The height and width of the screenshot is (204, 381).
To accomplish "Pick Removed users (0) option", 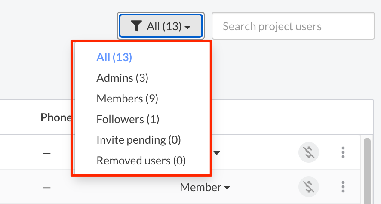I will tap(141, 161).
